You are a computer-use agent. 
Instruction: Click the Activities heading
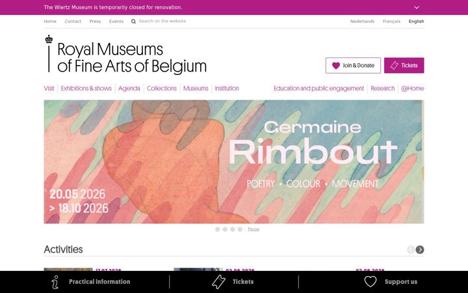coord(63,249)
